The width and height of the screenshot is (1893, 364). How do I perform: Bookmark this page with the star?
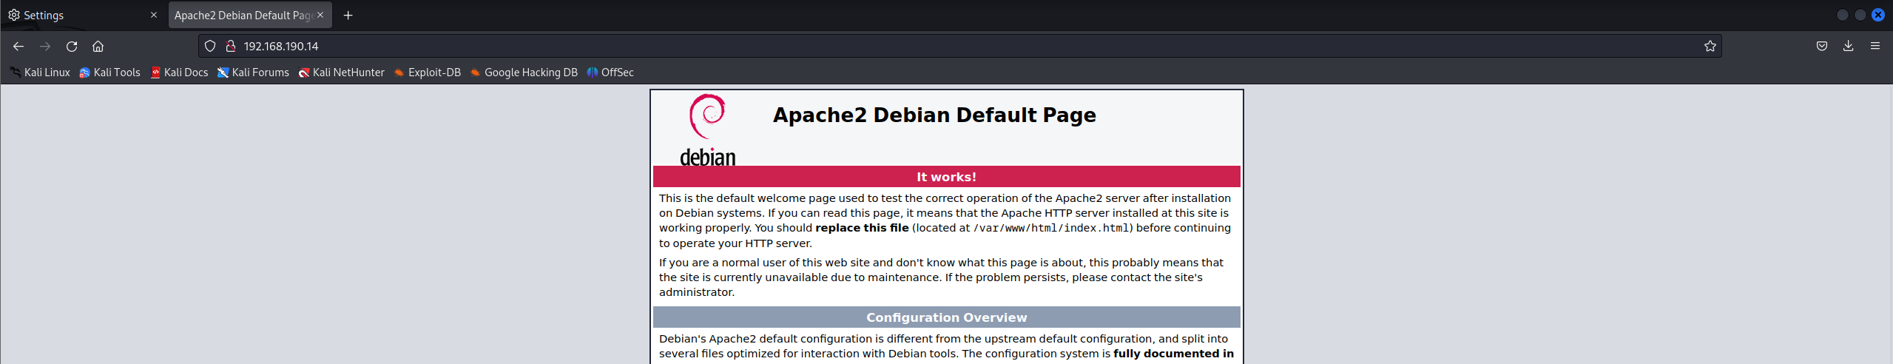[1710, 46]
